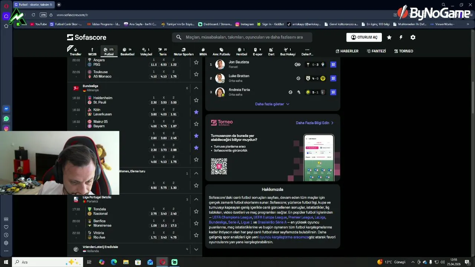
Task: Collapse the Liga Portugal Betclic section
Action: [x=196, y=200]
